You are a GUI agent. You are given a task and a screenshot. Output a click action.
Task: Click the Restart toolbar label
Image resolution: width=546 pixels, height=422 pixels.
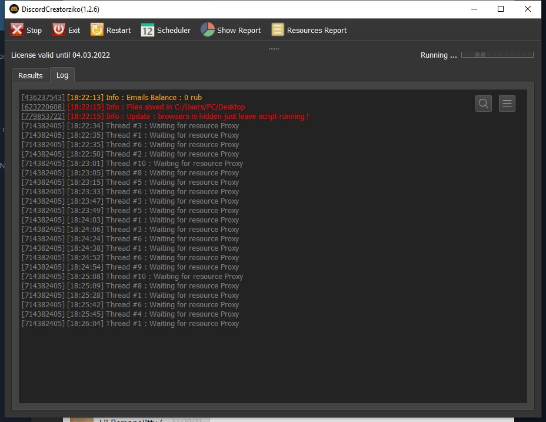point(118,31)
